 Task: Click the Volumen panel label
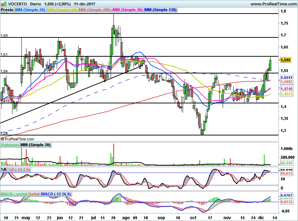(10, 145)
